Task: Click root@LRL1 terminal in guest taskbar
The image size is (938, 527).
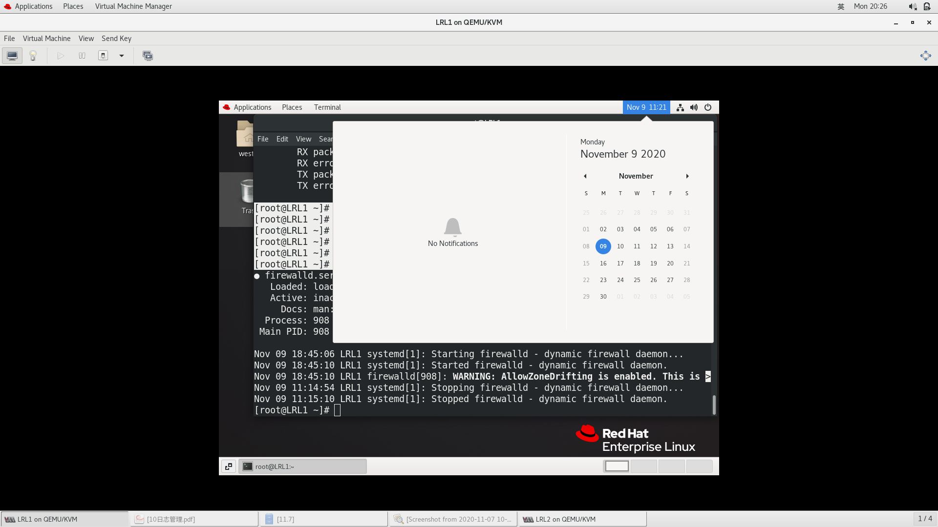Action: point(303,466)
